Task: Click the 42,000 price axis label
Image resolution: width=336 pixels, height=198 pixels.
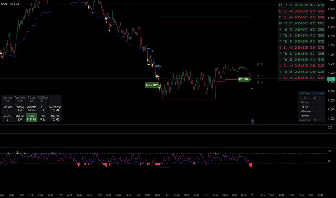Action: click(331, 118)
